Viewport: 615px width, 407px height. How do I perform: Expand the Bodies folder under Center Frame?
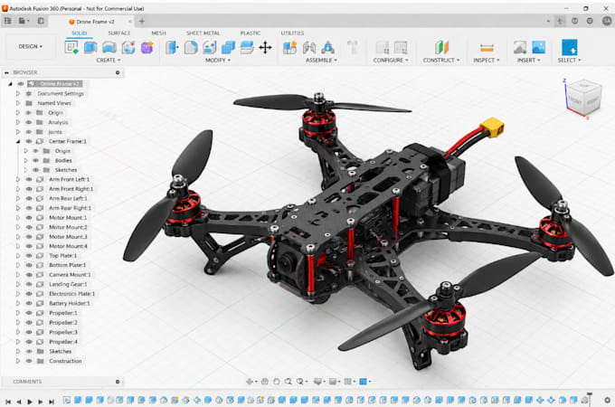(26, 160)
